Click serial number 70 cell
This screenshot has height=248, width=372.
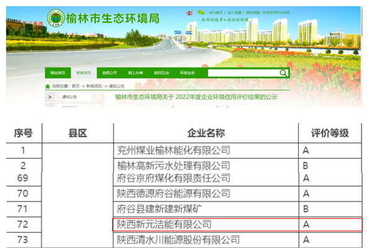pyautogui.click(x=23, y=193)
